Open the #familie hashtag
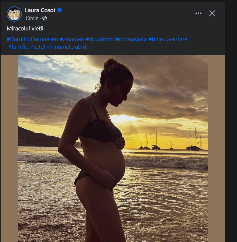The width and height of the screenshot is (237, 242). tap(18, 47)
